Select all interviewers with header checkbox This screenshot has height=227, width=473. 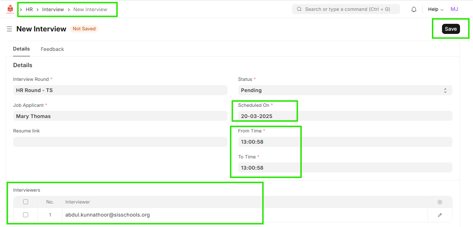[x=26, y=202]
